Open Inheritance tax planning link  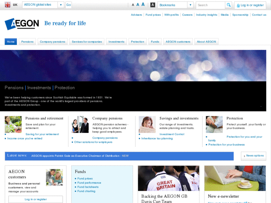157,139
